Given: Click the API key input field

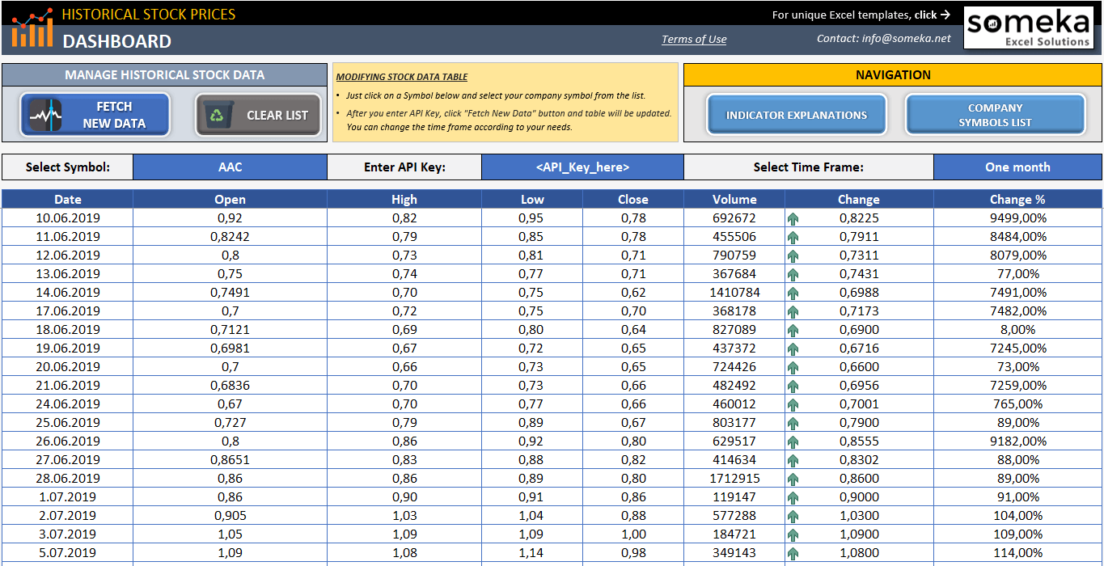Looking at the screenshot, I should (582, 167).
